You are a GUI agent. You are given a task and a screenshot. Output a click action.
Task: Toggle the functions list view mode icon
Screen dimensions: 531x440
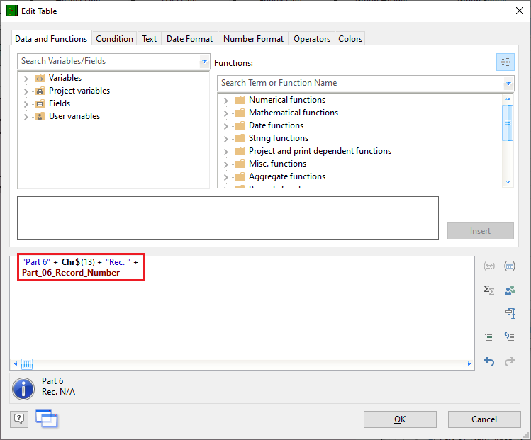tap(505, 62)
